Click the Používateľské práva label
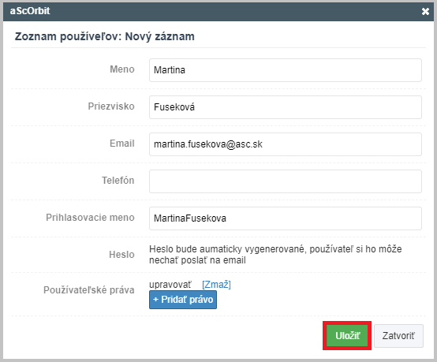 (x=89, y=290)
